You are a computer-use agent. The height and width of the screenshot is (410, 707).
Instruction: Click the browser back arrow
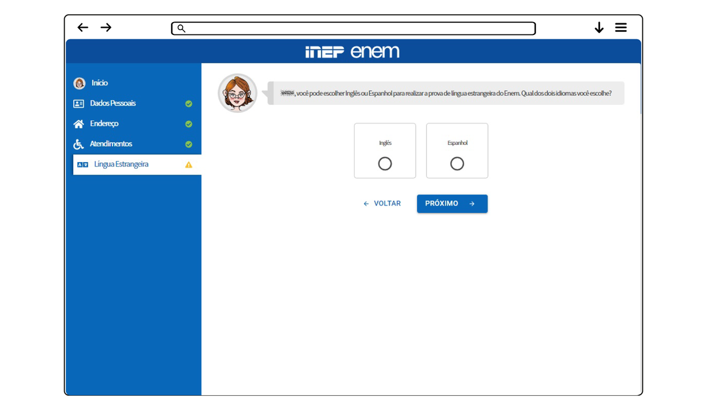tap(83, 28)
